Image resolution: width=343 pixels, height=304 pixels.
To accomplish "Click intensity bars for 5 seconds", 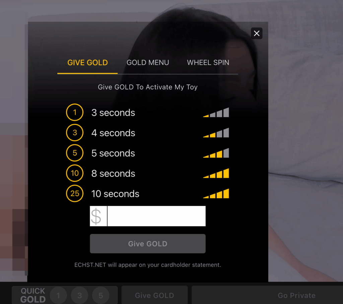I will pyautogui.click(x=216, y=153).
